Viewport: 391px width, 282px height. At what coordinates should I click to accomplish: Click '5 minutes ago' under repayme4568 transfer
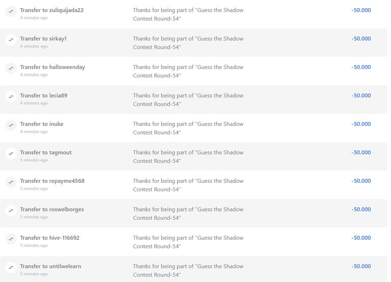point(34,188)
